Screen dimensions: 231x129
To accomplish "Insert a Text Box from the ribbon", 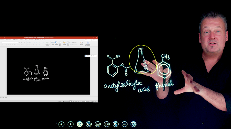I will pos(60,43).
